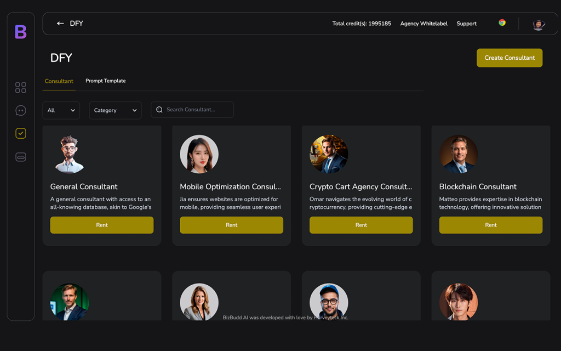Expand the All filter dropdown
Screen dimensions: 561x351
click(x=61, y=110)
